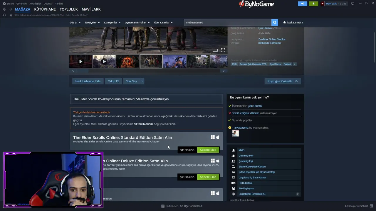Switch to the KÜTÜPHANE tab
Screen dimensions: 376x211
[x=45, y=9]
